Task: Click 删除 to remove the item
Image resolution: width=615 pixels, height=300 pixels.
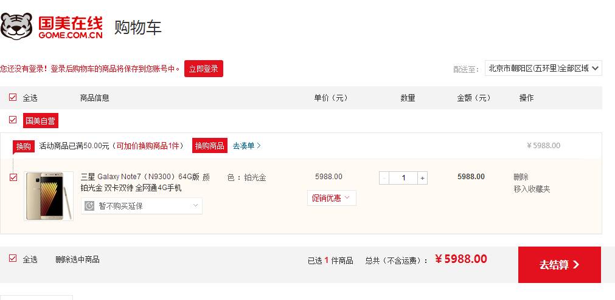Action: 521,177
